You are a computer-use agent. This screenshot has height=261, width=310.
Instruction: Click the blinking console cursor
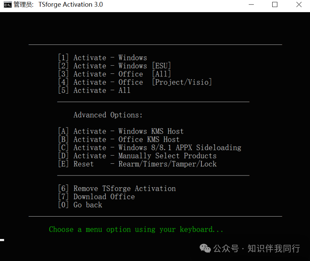[x=2, y=240]
